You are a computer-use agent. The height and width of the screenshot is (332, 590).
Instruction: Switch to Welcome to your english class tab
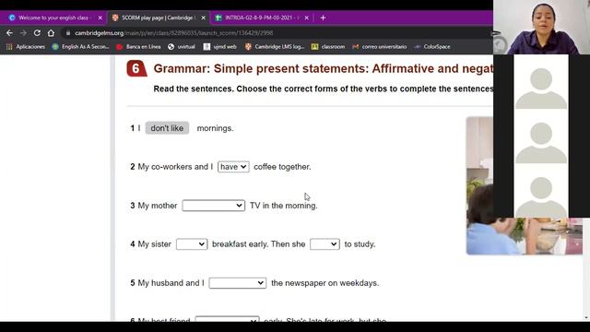[x=51, y=18]
